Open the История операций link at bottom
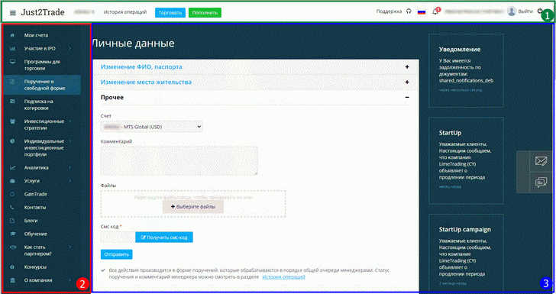The width and height of the screenshot is (556, 294). [283, 277]
